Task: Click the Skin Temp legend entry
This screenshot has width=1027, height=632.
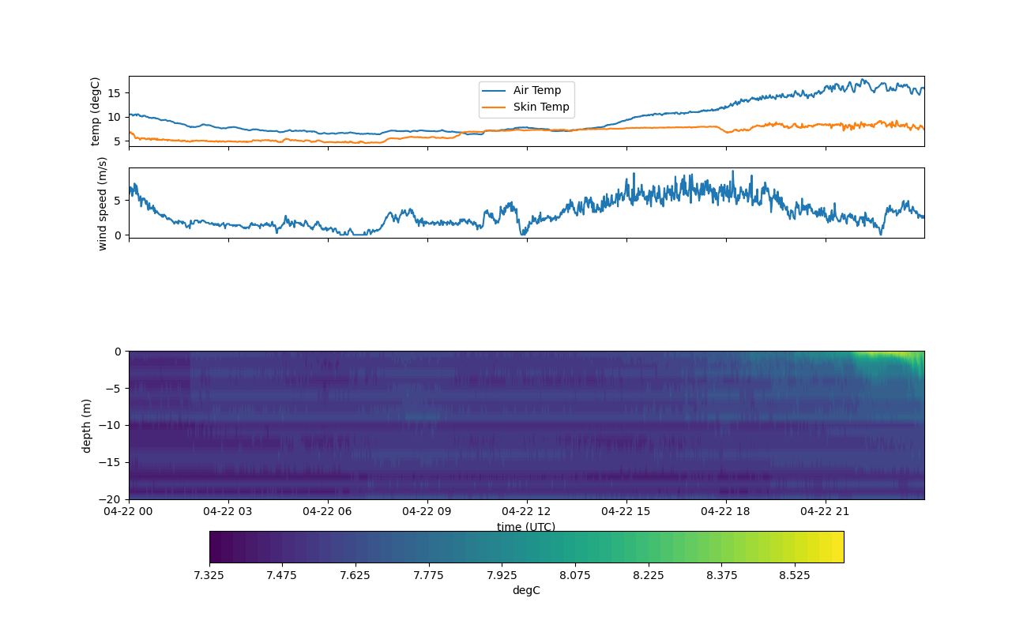Action: (x=540, y=107)
